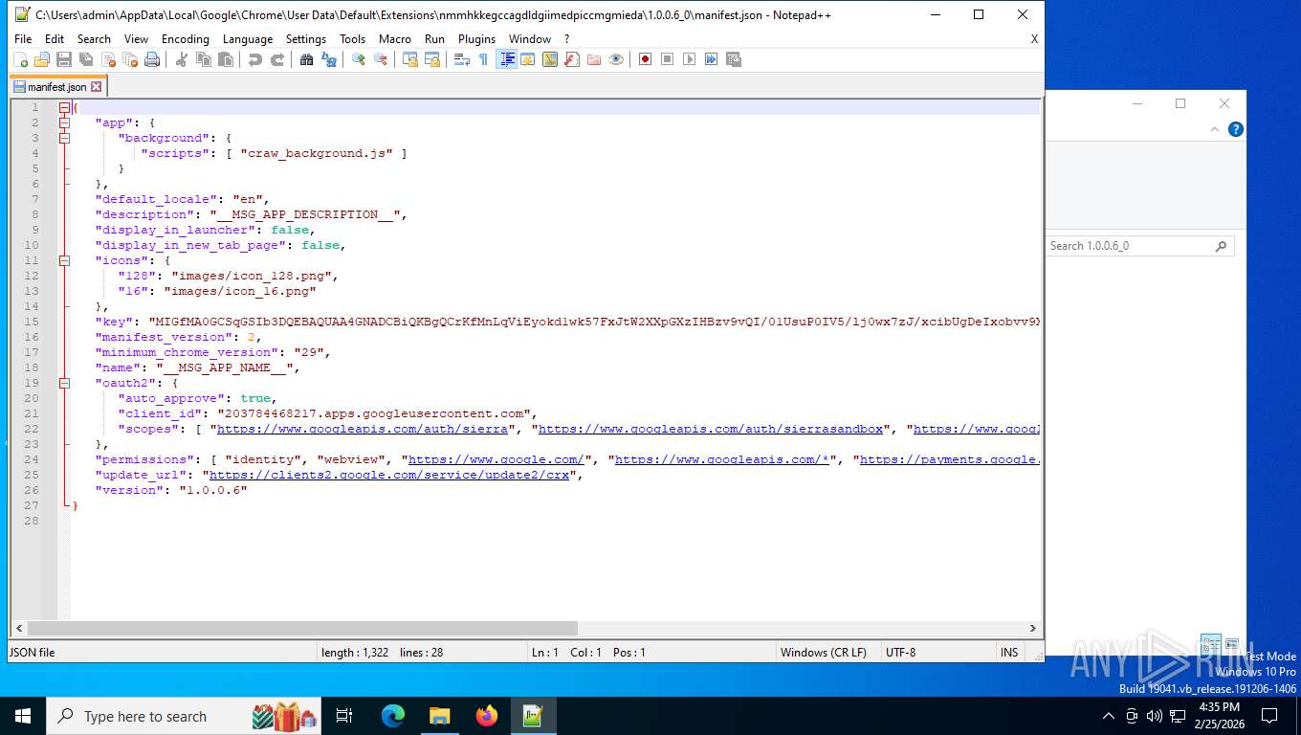Viewport: 1301px width, 735px height.
Task: Collapse the "icons" block fold on line 11
Action: (64, 260)
